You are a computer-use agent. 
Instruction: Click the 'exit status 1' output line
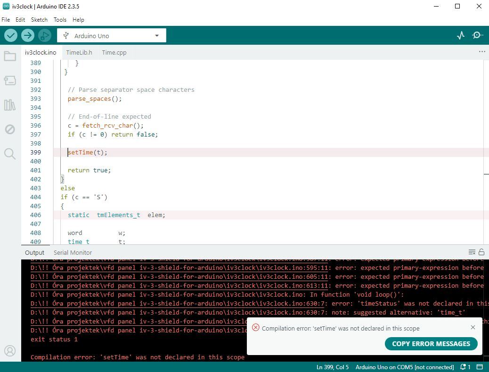54,340
